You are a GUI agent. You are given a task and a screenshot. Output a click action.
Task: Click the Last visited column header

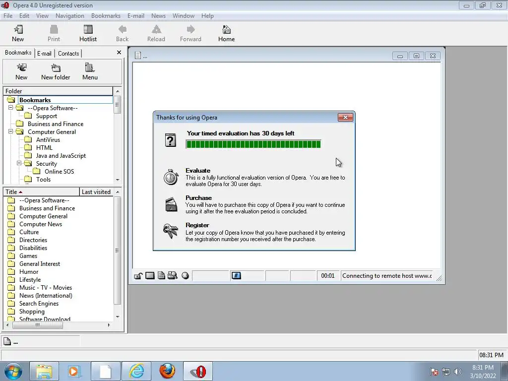(96, 192)
